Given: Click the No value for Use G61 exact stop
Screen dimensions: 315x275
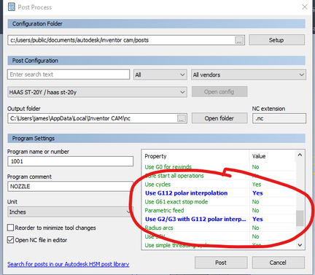Looking at the screenshot, I should coord(255,202).
